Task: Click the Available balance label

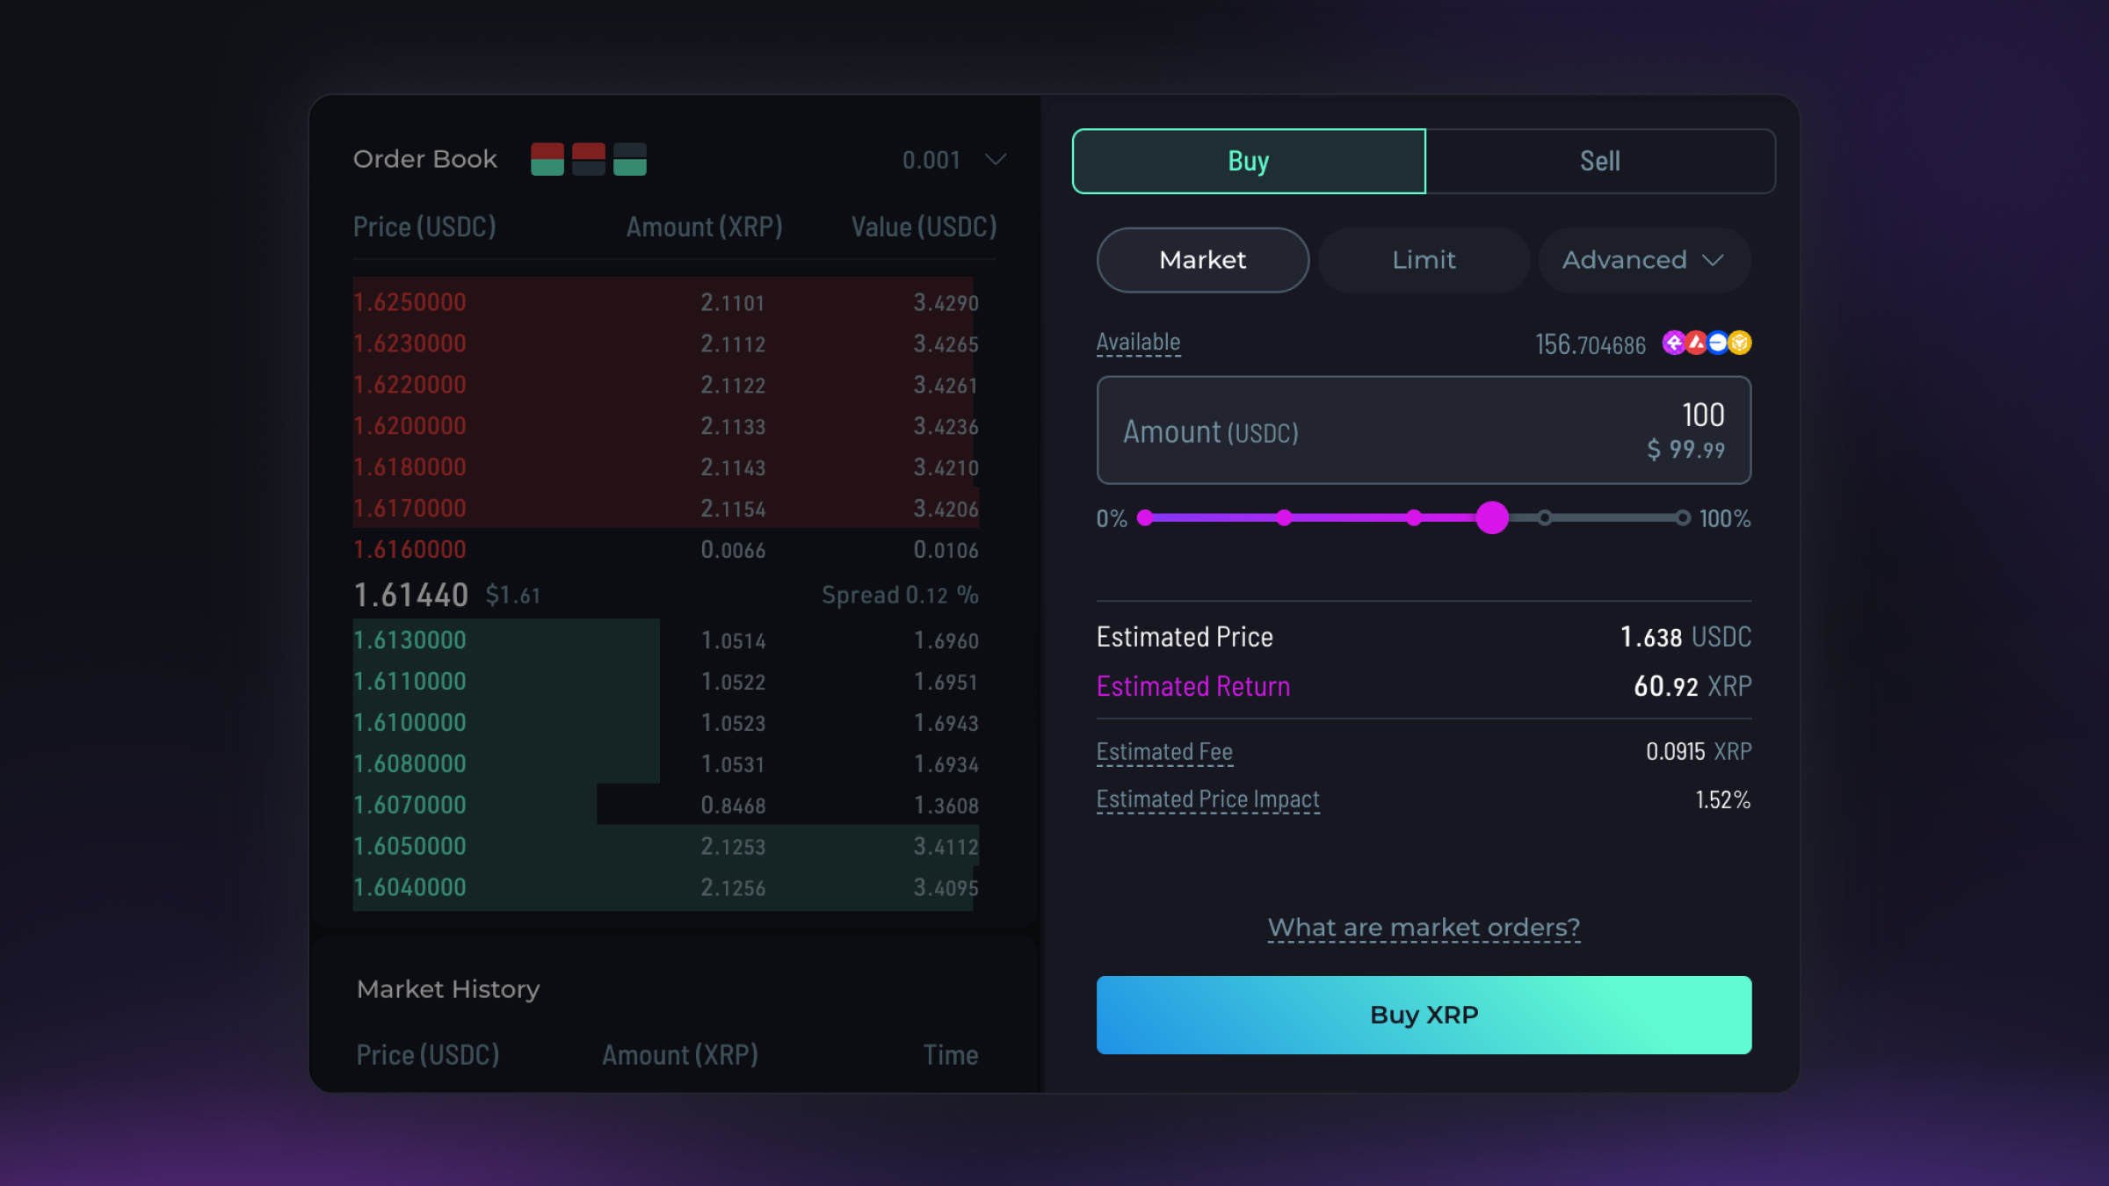Action: pos(1138,343)
